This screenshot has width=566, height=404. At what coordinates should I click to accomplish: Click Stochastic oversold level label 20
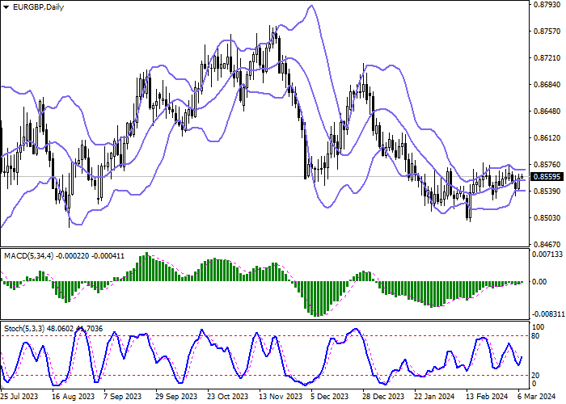click(535, 376)
